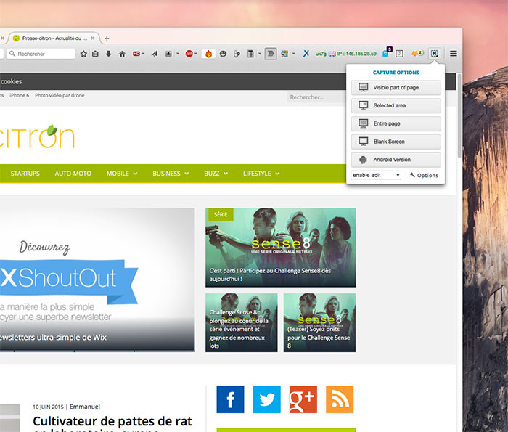508x432 pixels.
Task: Close the Presse-citron tab
Action: pyautogui.click(x=93, y=38)
